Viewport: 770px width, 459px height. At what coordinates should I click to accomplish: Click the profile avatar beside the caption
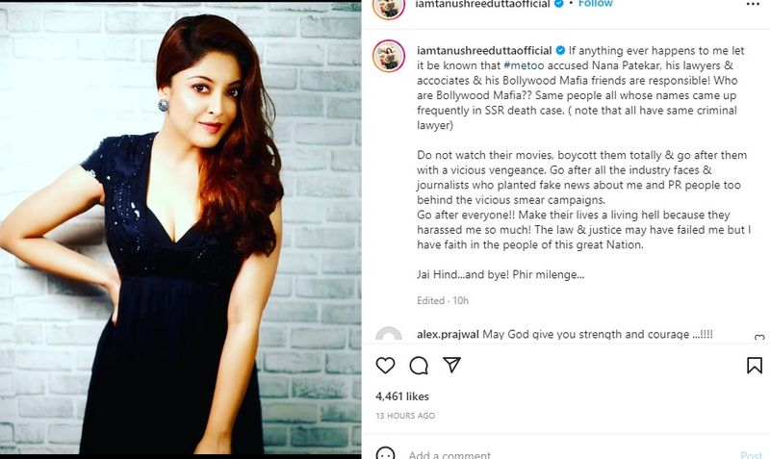pyautogui.click(x=389, y=56)
